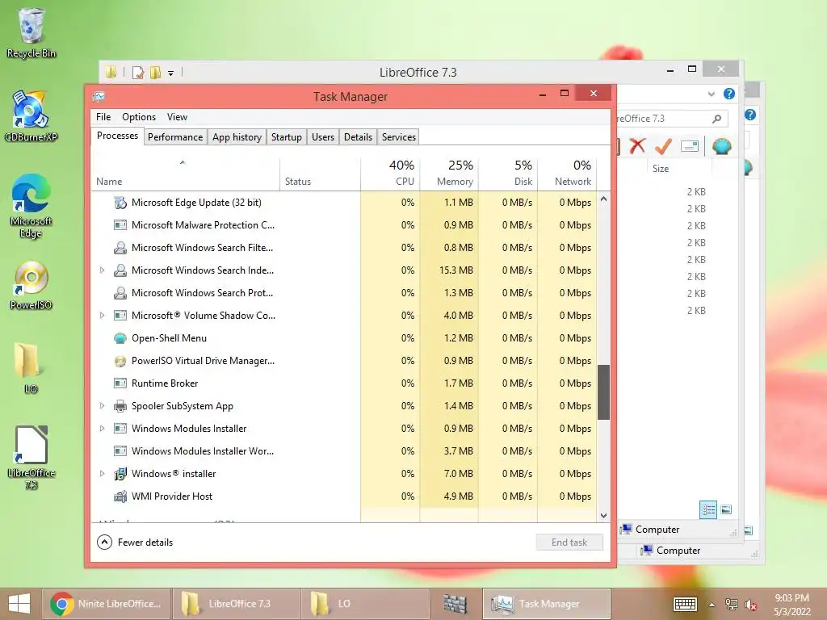Screen dimensions: 827x620
Task: Click the properties icon in Explorer title bar
Action: click(x=137, y=73)
